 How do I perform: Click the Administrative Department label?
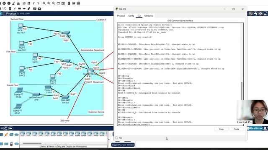point(92,50)
